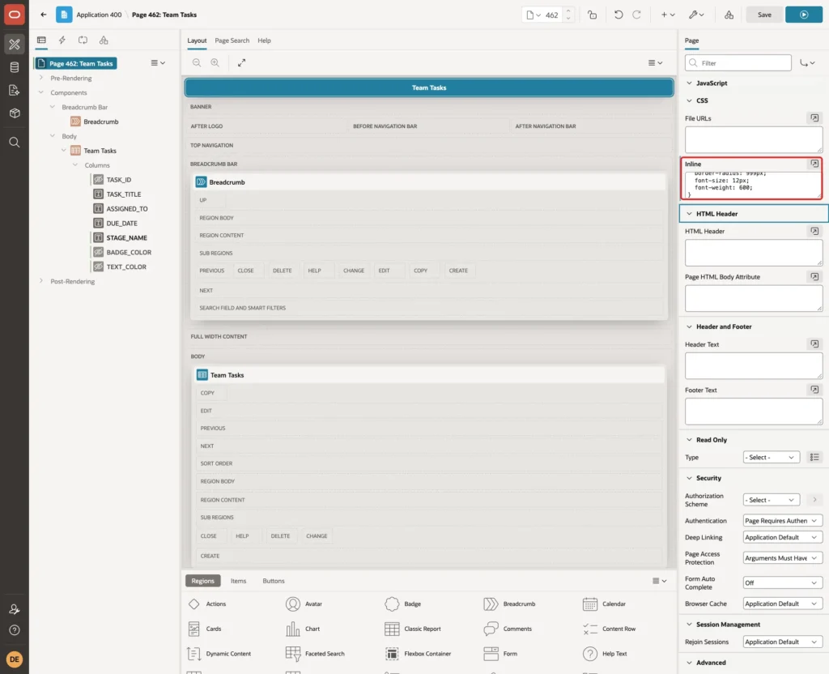Switch gallery to the Items tab
The height and width of the screenshot is (674, 829).
tap(239, 581)
